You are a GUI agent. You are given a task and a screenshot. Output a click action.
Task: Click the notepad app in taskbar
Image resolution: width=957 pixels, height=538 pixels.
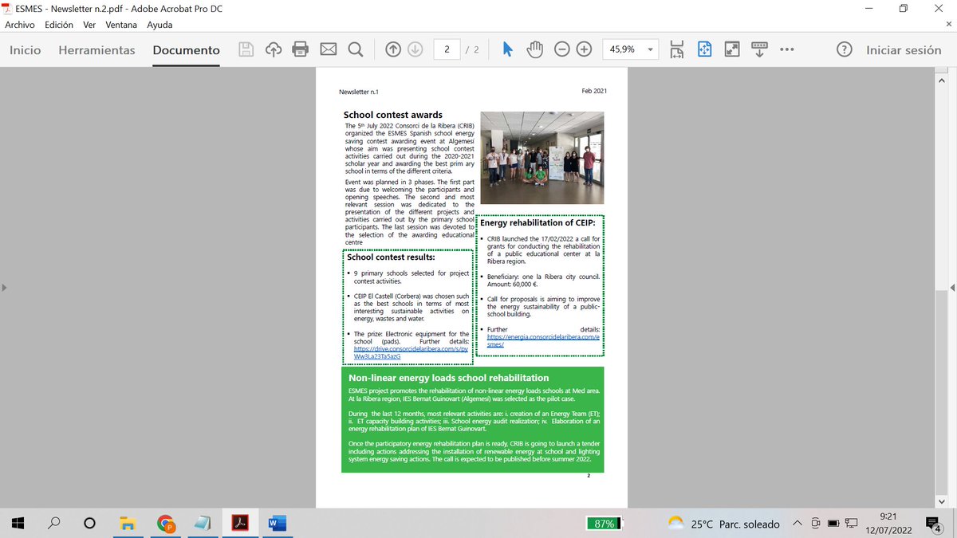(x=203, y=524)
